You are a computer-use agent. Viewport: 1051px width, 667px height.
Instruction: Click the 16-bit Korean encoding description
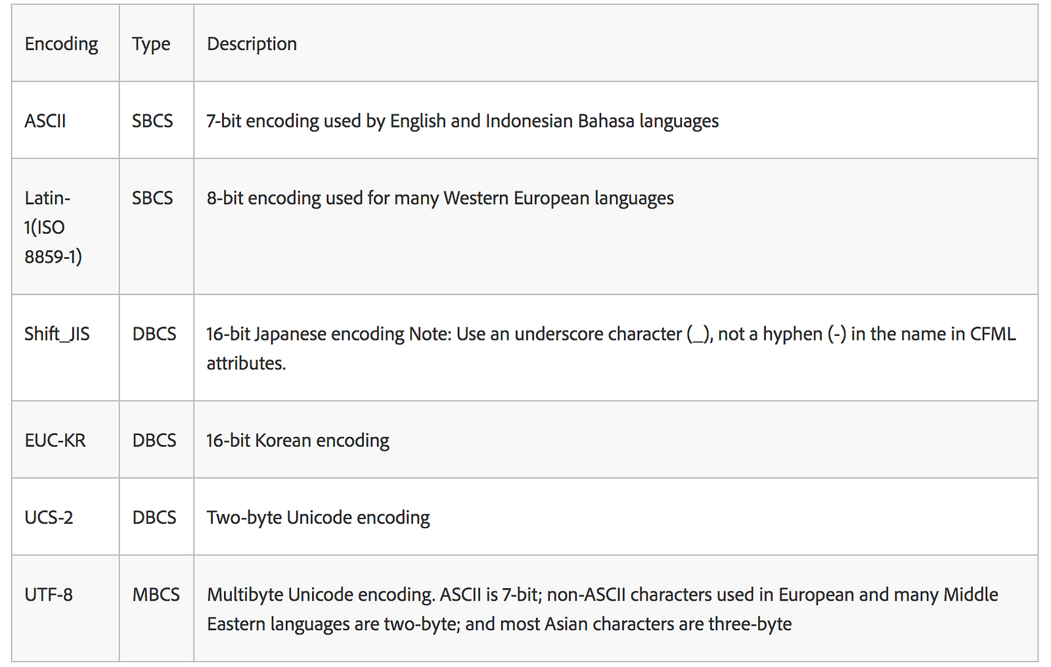(298, 440)
